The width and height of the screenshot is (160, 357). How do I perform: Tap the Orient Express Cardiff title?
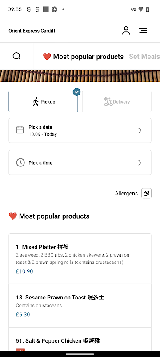pos(32,31)
